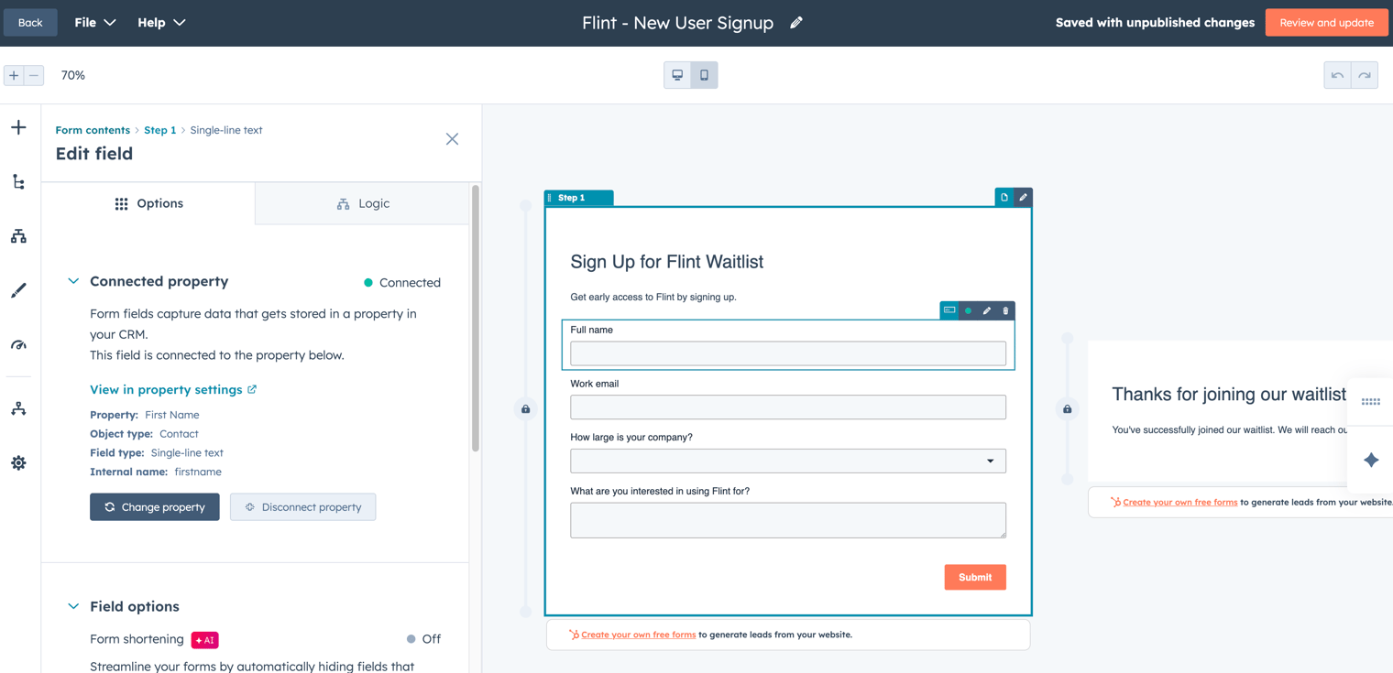1393x673 pixels.
Task: Open the gauge icon in left sidebar
Action: [x=18, y=345]
